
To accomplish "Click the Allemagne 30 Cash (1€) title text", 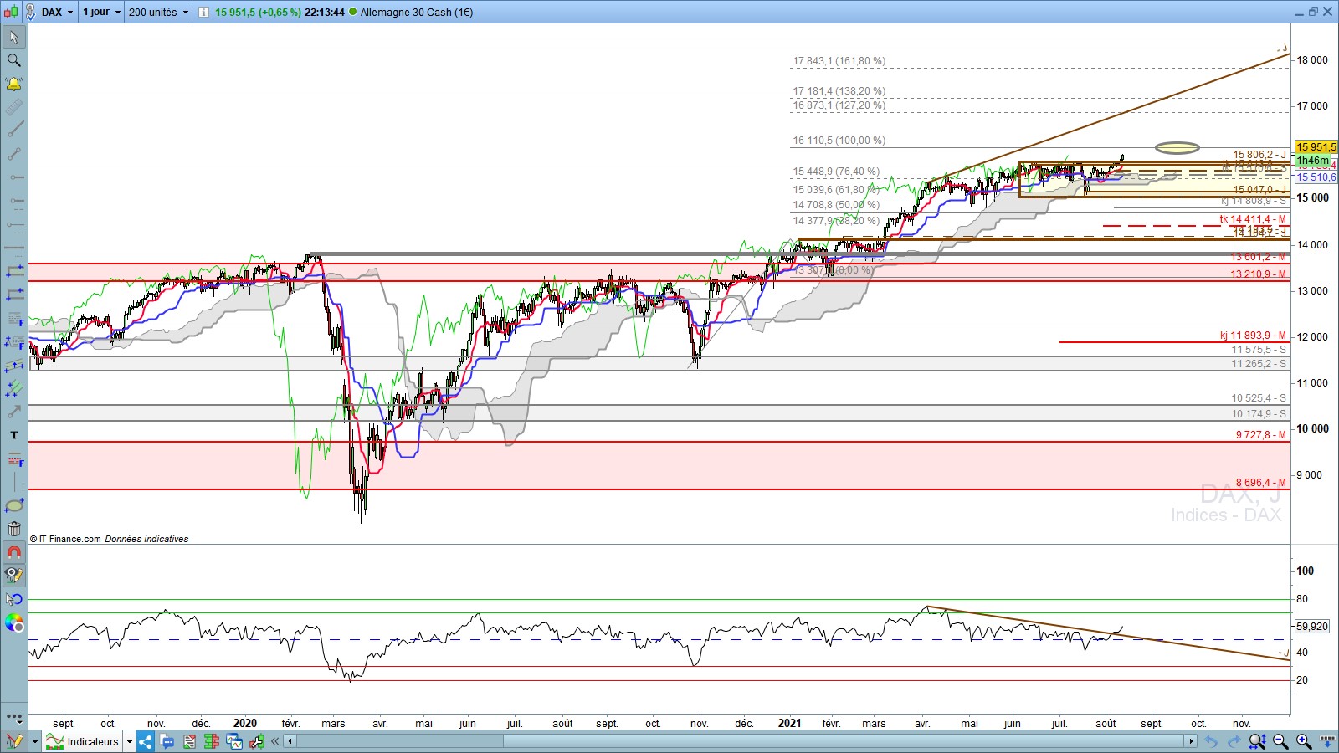I will (416, 12).
